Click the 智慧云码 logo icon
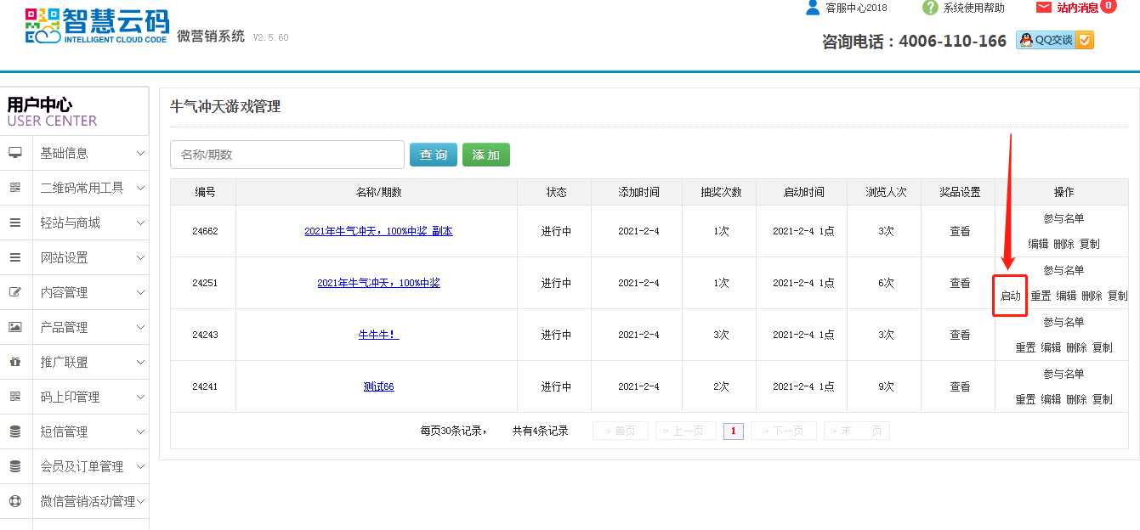Image resolution: width=1140 pixels, height=530 pixels. [43, 26]
